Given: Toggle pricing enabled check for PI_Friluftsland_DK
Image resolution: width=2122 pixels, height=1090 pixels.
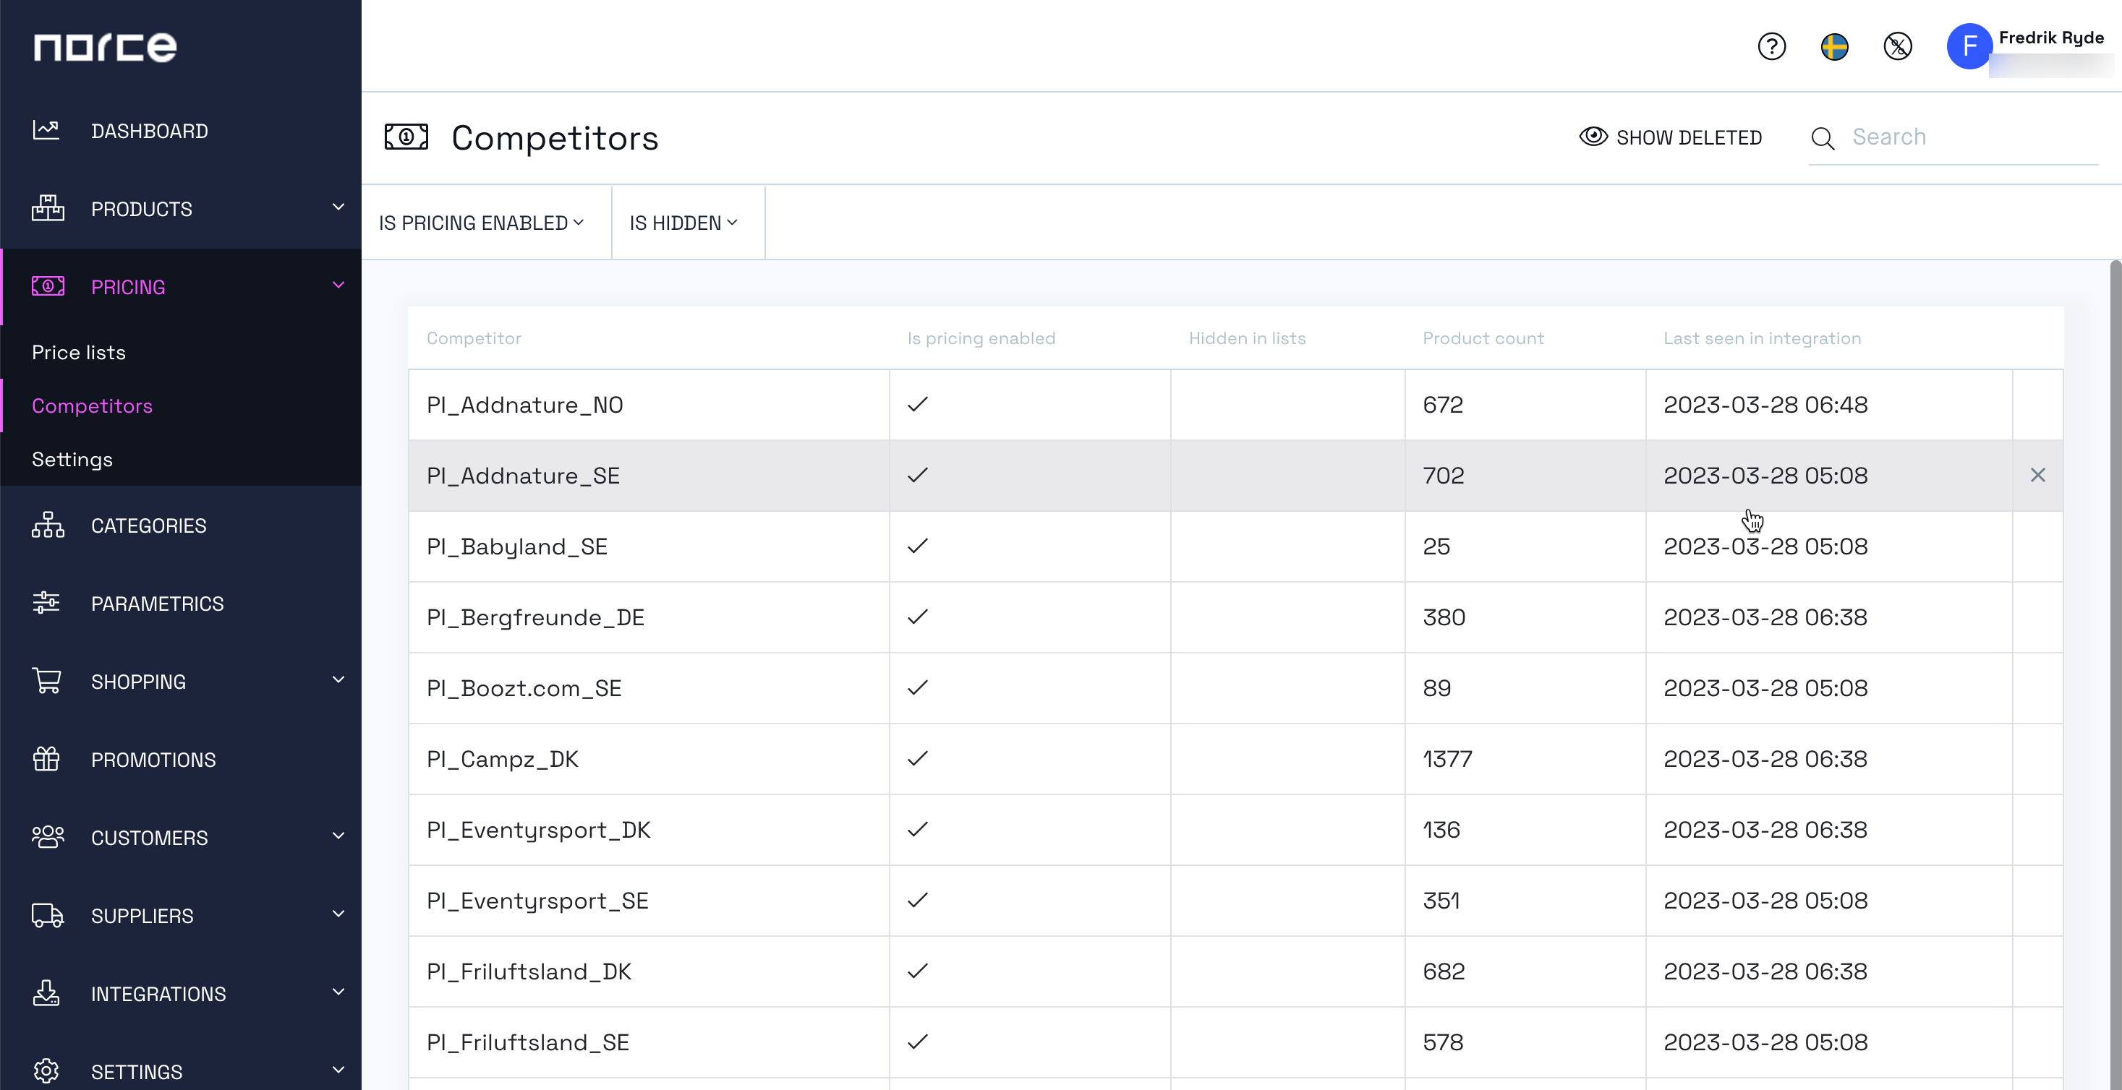Looking at the screenshot, I should point(917,971).
